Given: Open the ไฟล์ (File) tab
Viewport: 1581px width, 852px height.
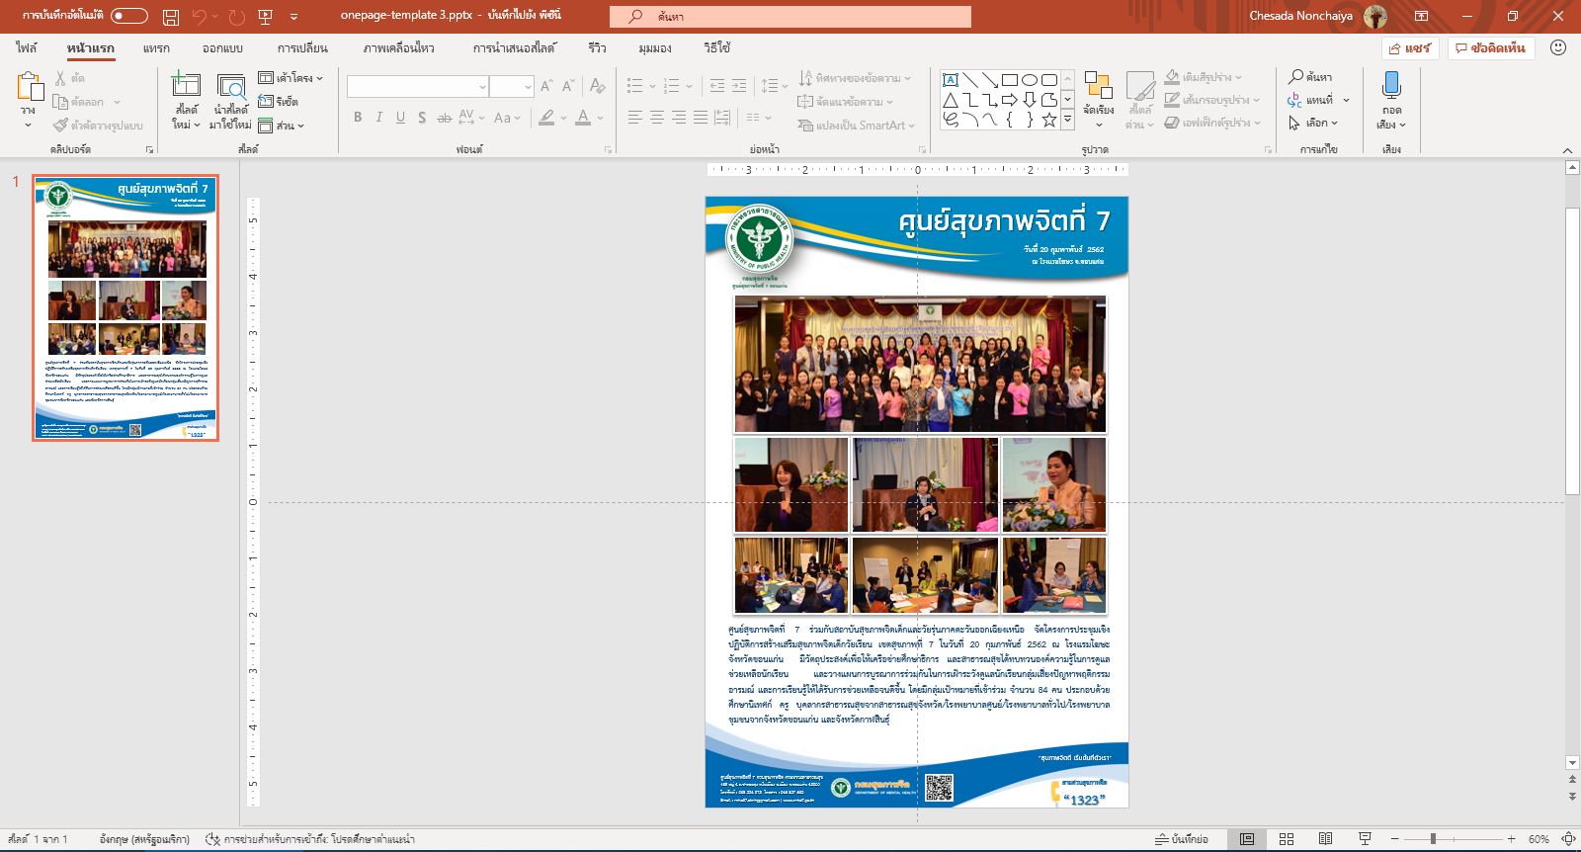Looking at the screenshot, I should click(27, 47).
